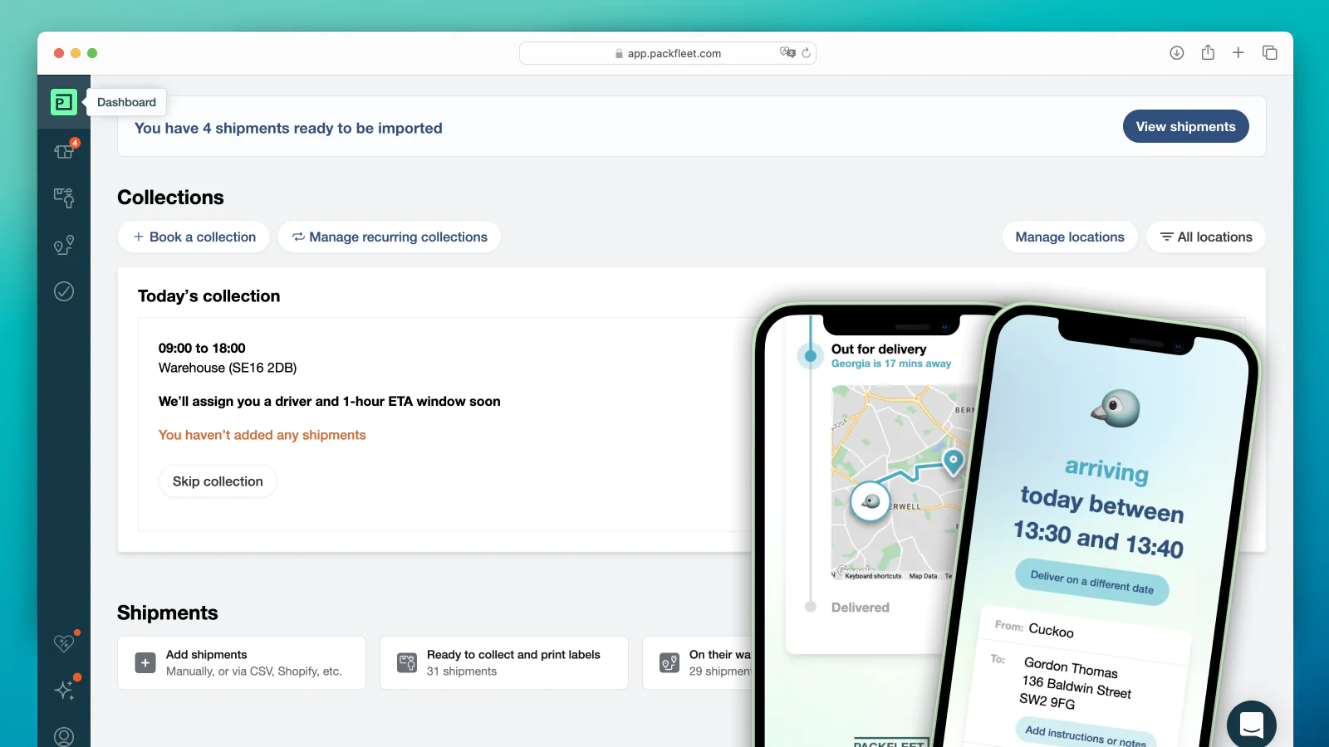Open the labels and packing sidebar icon
Screen dimensions: 1329x747
pos(64,198)
